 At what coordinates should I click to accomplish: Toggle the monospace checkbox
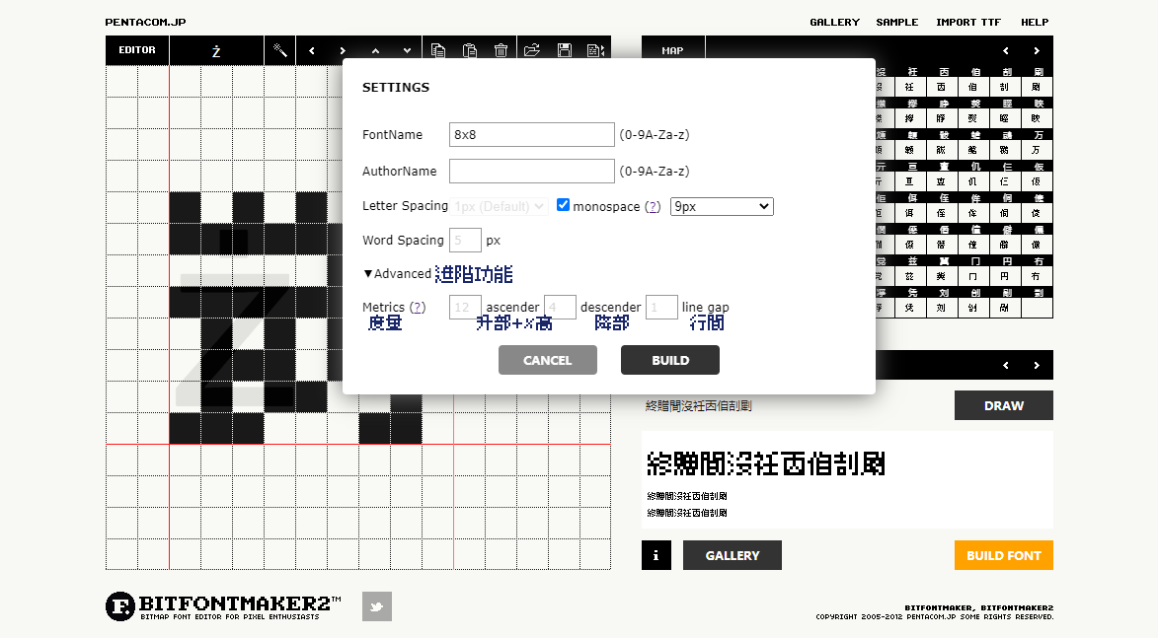[563, 205]
